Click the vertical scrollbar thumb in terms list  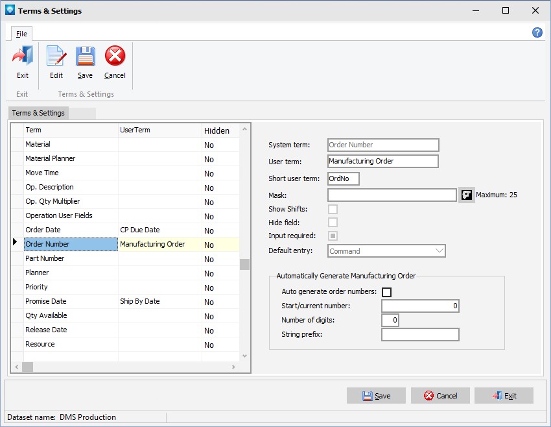pos(244,264)
